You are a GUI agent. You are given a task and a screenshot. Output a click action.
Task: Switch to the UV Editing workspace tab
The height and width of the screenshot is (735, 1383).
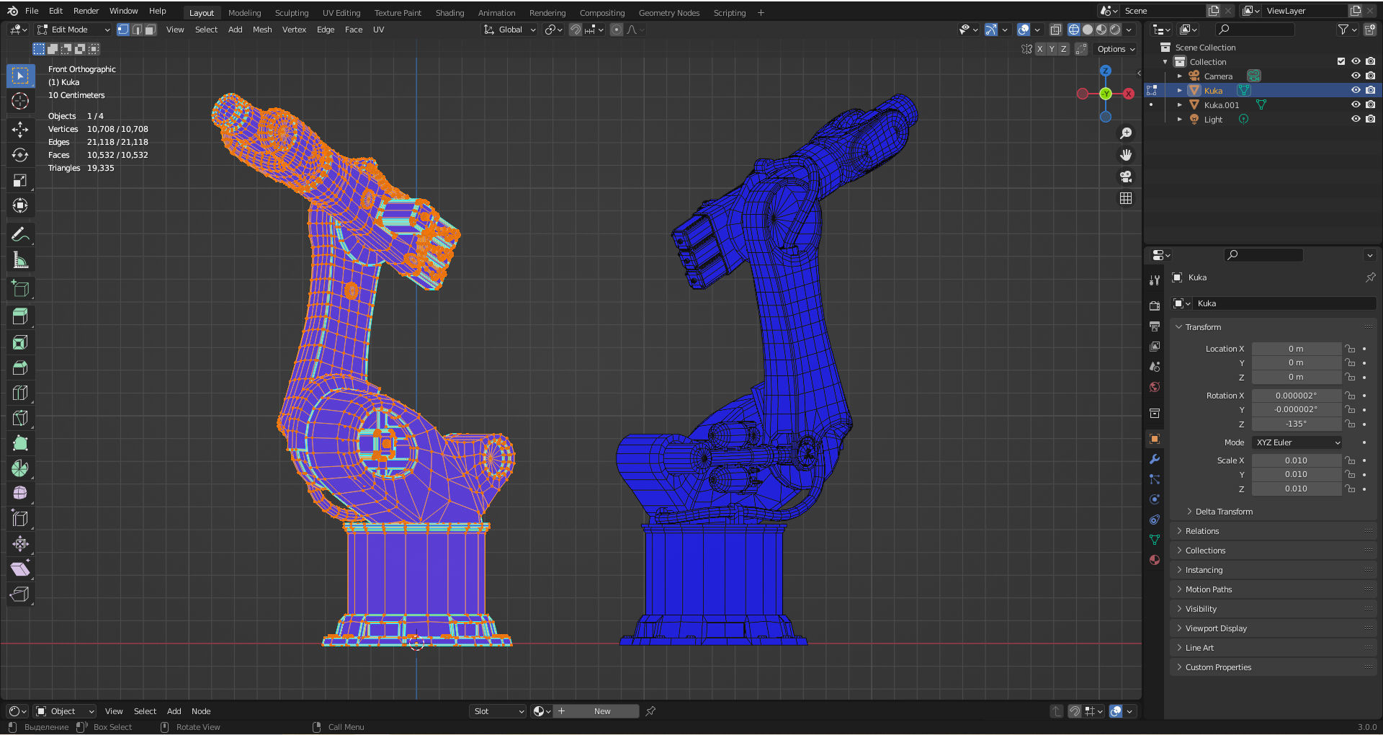341,13
